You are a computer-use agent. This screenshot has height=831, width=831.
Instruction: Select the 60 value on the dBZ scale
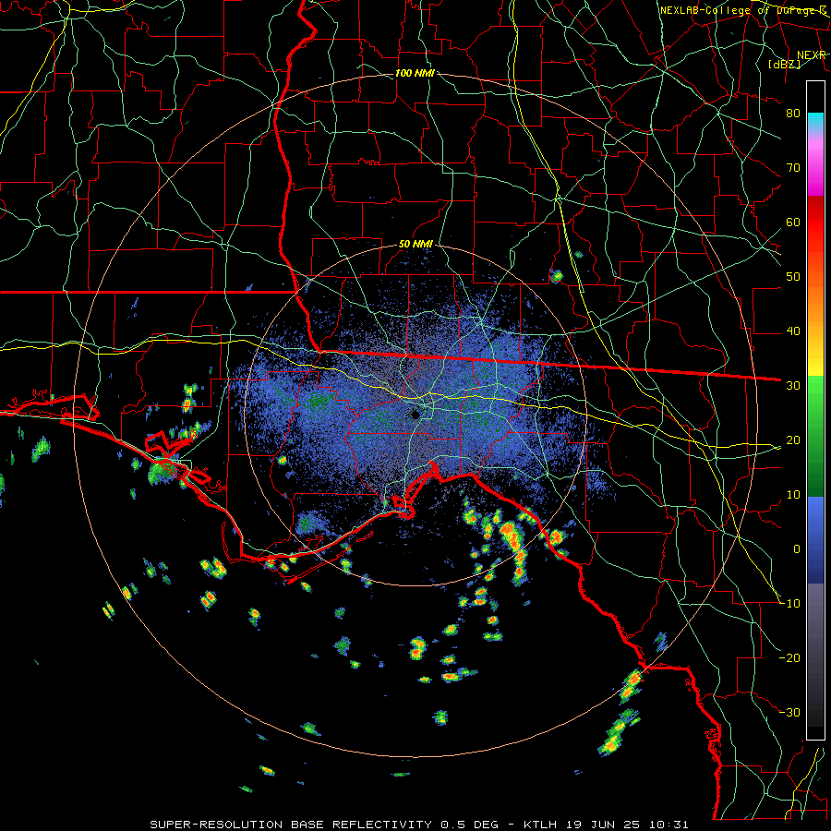[793, 223]
